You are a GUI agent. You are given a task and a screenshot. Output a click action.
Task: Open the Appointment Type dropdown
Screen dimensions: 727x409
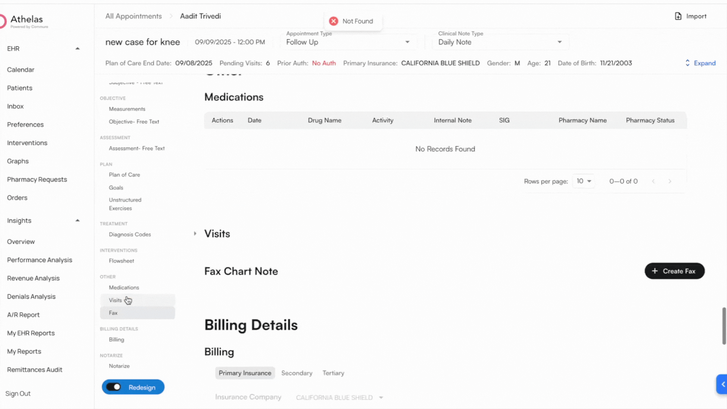407,42
